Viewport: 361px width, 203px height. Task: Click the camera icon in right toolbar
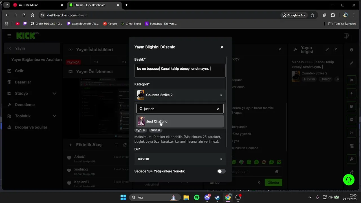[x=351, y=146]
